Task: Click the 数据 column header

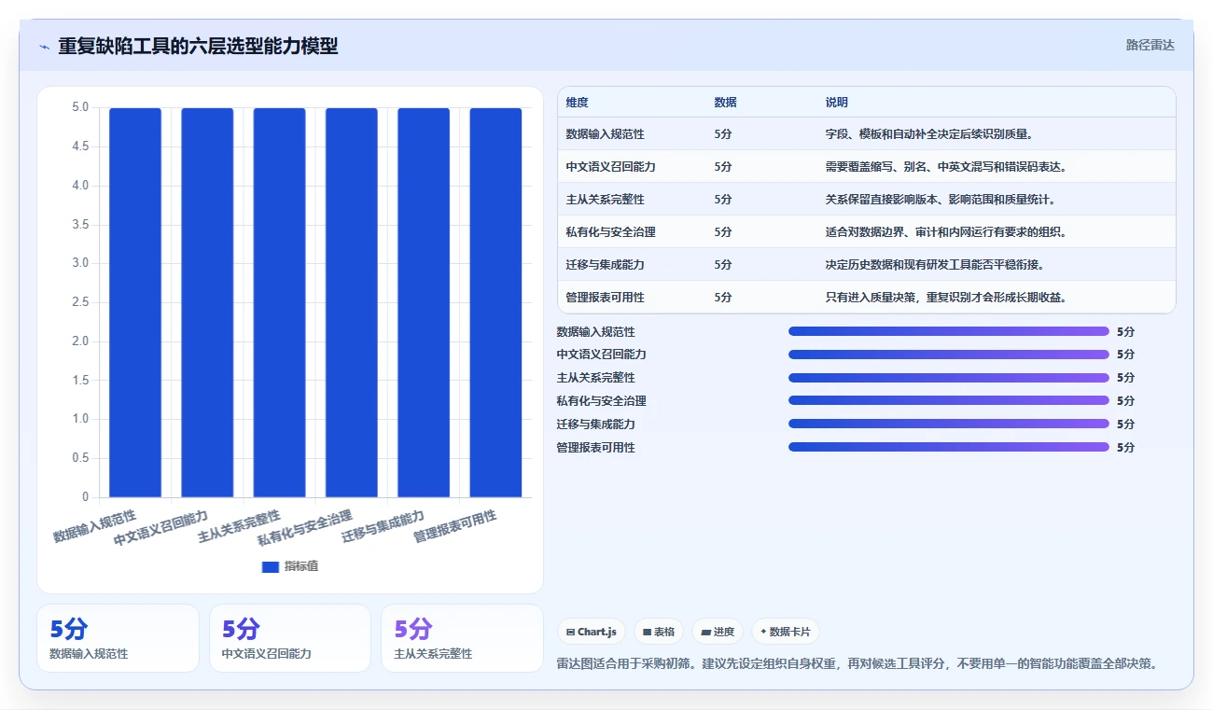Action: click(725, 103)
